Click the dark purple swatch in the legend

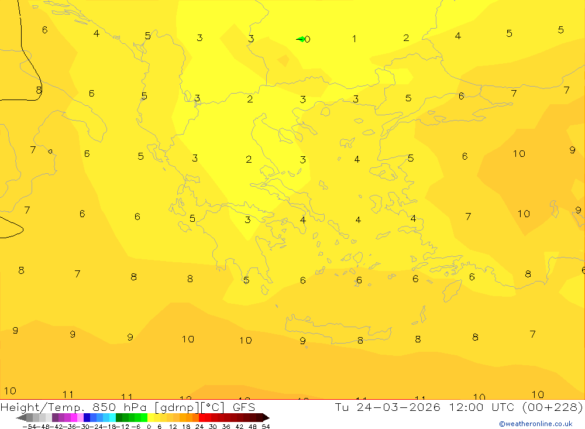[x=55, y=418]
